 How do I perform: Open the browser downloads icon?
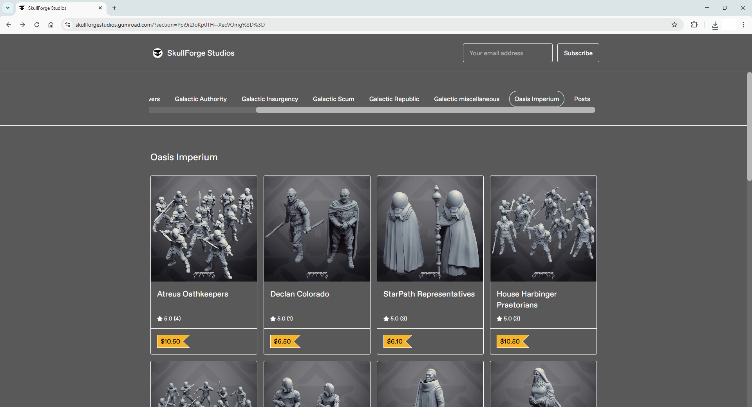point(715,25)
